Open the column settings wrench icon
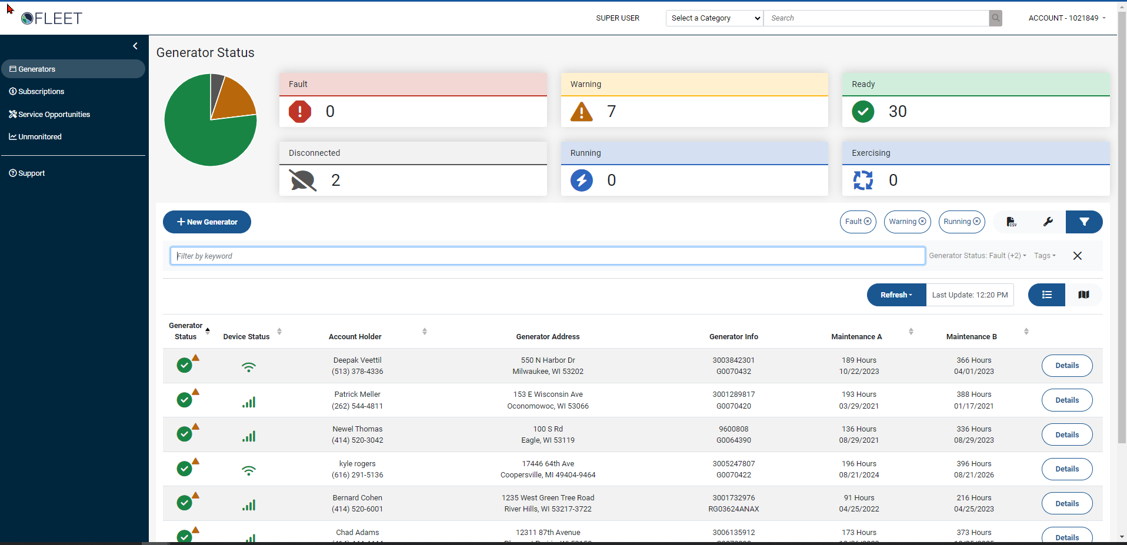Viewport: 1127px width, 545px height. pos(1049,222)
